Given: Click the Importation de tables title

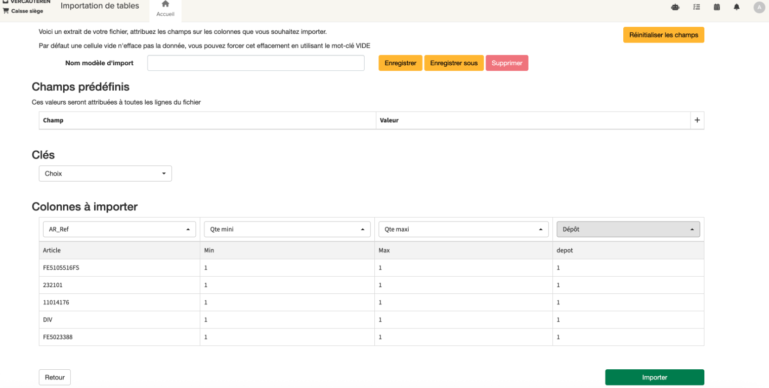Looking at the screenshot, I should pos(100,6).
